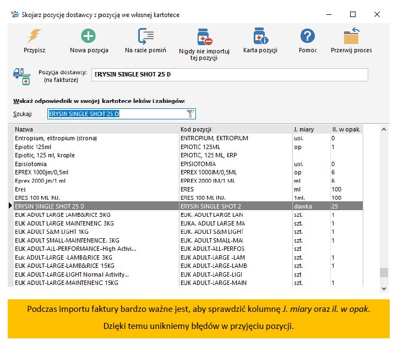The width and height of the screenshot is (404, 346).
Task: Click the list scrollbar thumb
Action: pos(384,272)
